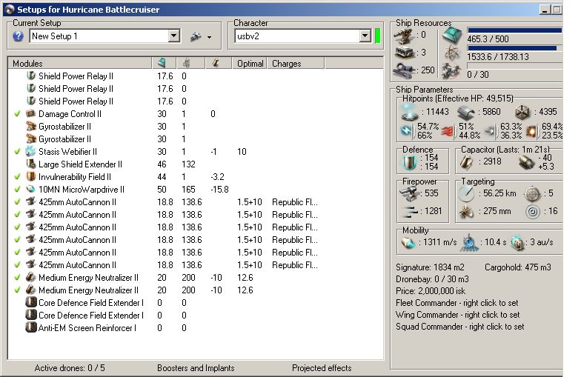581x377 pixels.
Task: Click the Invulnerability Field II module icon
Action: pyautogui.click(x=31, y=176)
